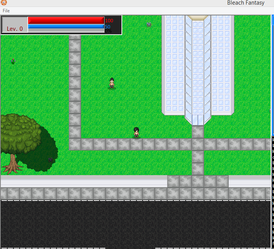Image resolution: width=274 pixels, height=249 pixels.
Task: Click the app icon in title bar
Action: click(3, 2)
